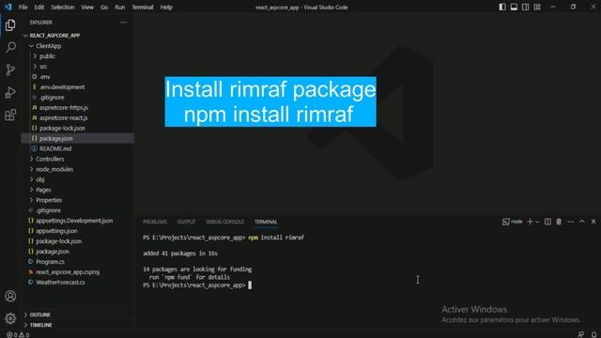Maximize terminal panel with chevron up
This screenshot has height=338, width=601.
click(x=582, y=222)
